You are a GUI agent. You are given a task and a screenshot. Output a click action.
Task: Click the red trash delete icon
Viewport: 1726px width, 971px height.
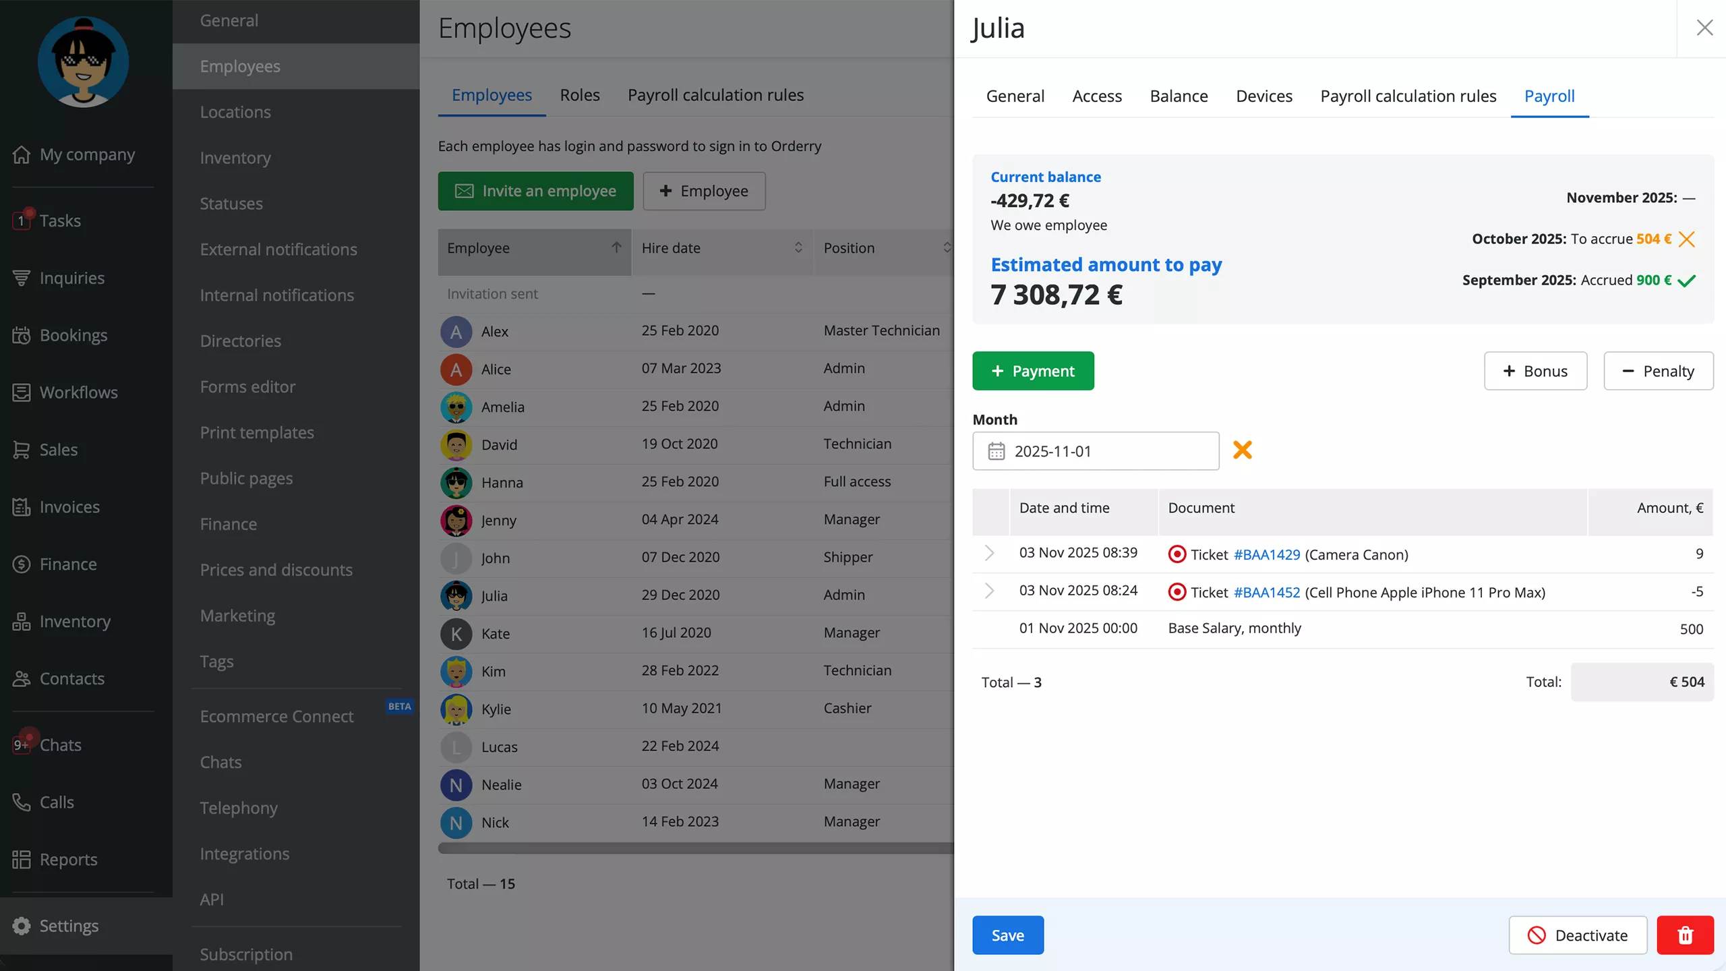pos(1684,935)
